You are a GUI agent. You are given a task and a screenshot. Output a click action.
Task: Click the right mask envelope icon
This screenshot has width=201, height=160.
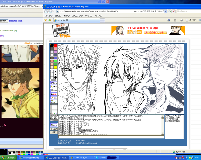pos(56,118)
